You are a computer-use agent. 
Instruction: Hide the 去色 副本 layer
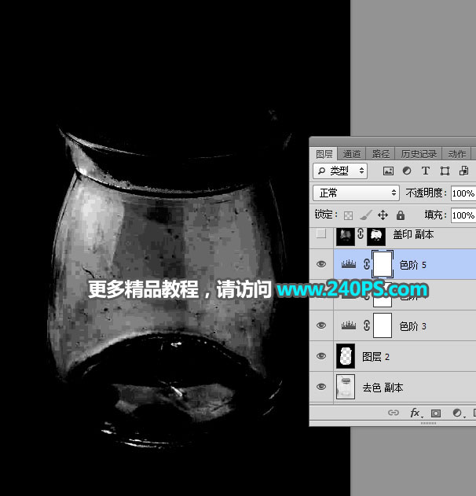pos(321,387)
